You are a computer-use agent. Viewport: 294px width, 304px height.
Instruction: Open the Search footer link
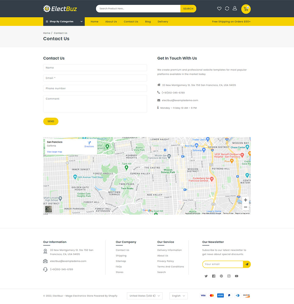(x=161, y=272)
